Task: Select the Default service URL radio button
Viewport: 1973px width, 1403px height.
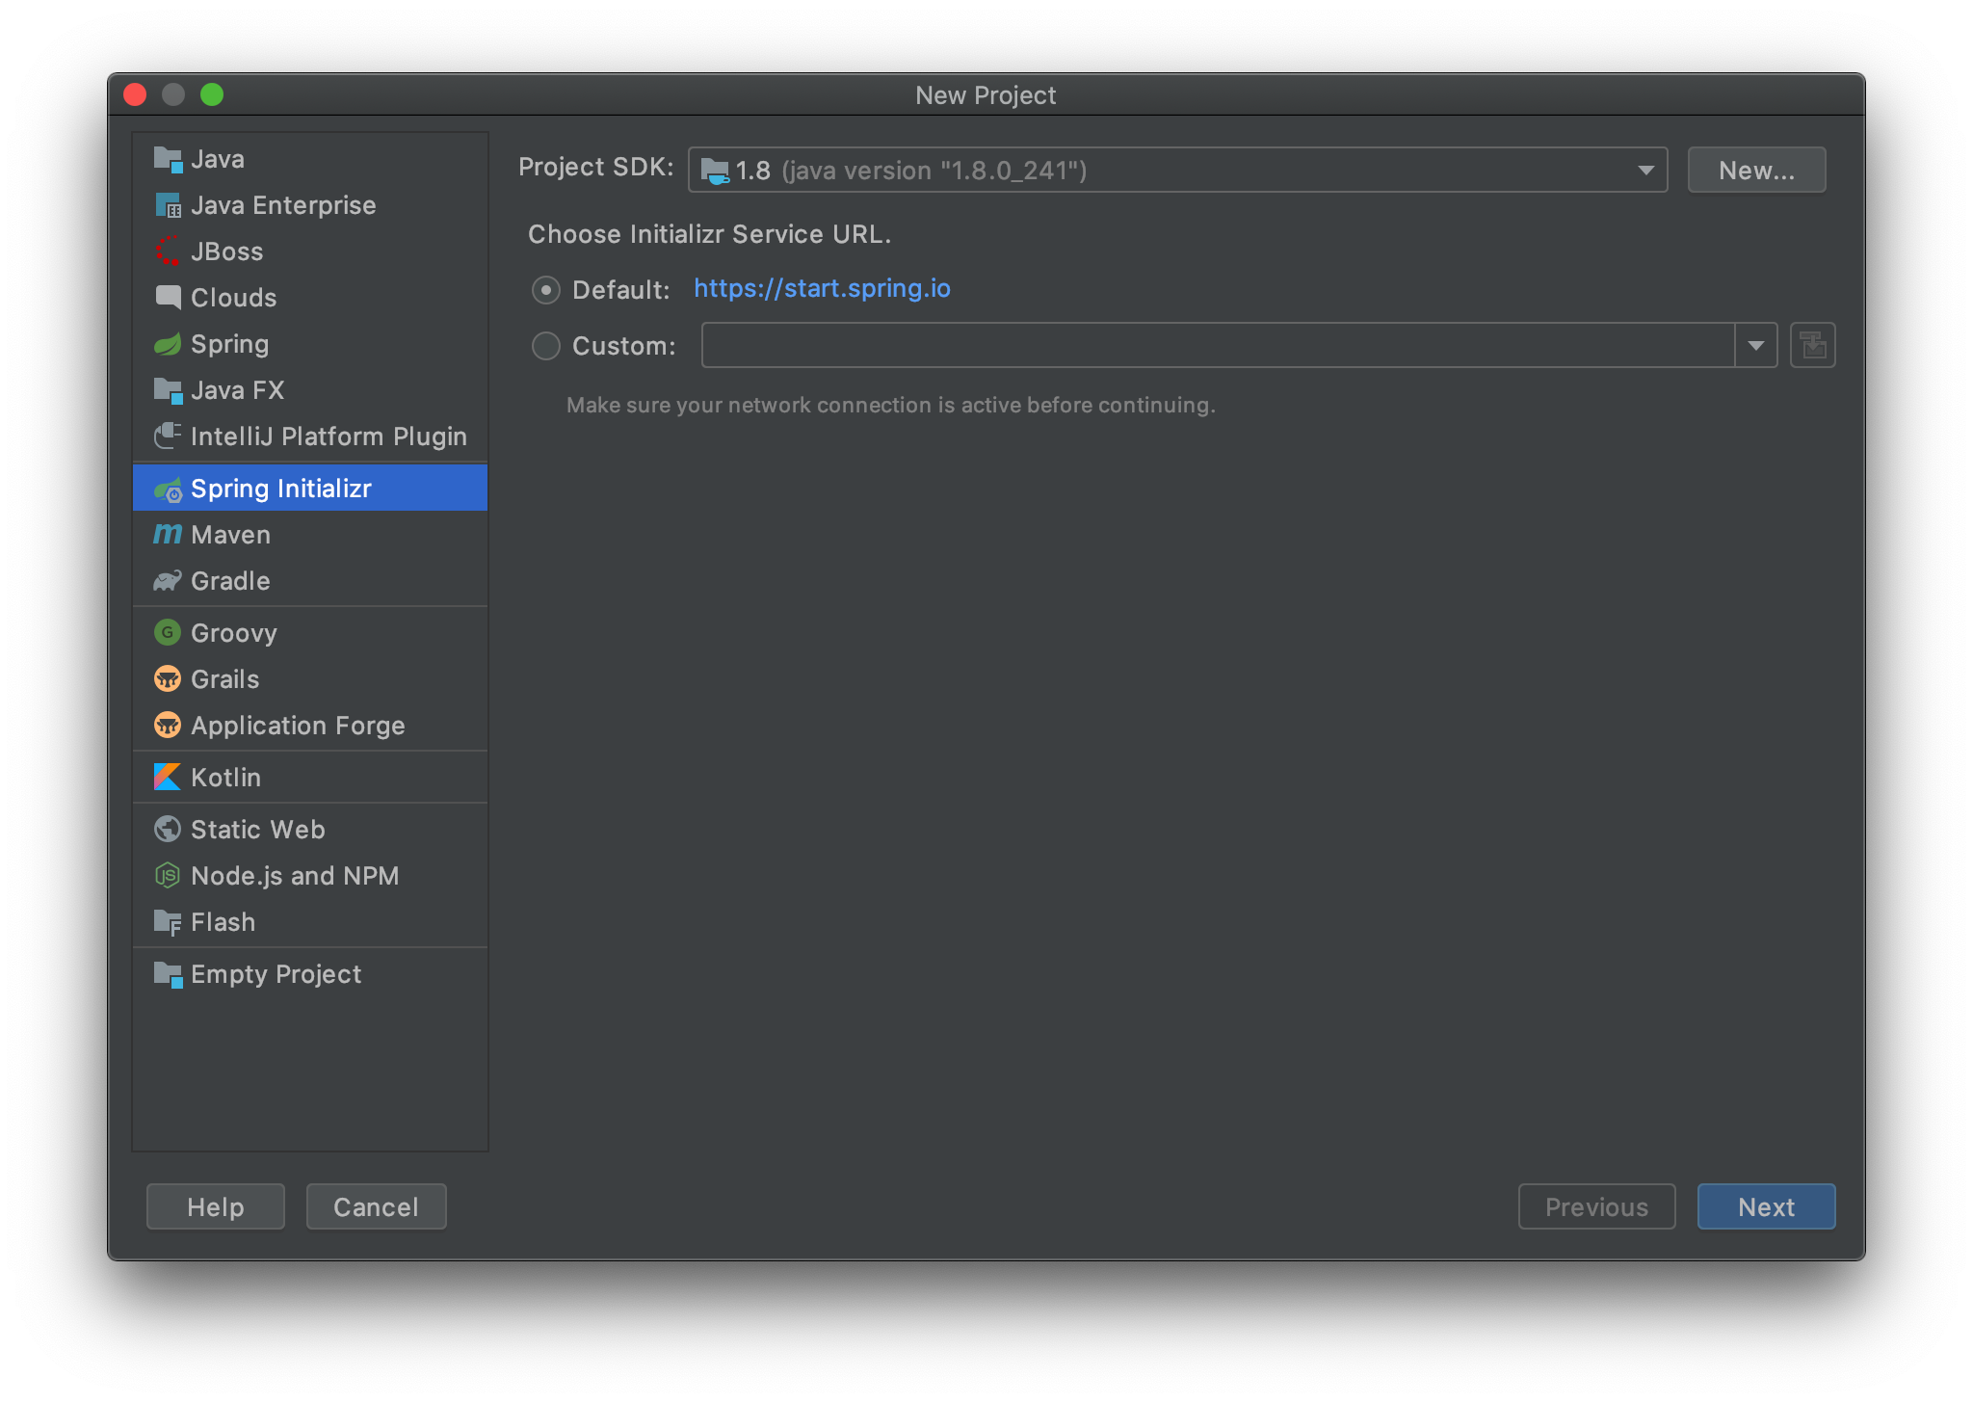Action: [x=546, y=290]
